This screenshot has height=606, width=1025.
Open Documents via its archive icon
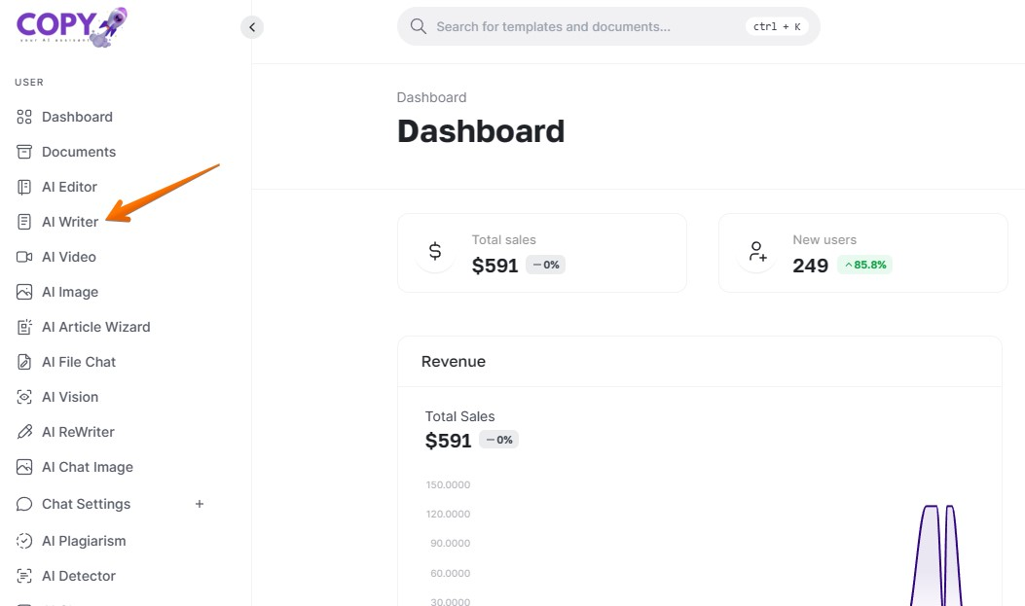tap(24, 152)
